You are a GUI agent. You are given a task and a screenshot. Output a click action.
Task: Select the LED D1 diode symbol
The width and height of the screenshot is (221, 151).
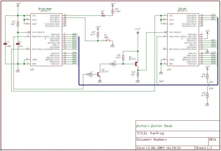click(103, 15)
